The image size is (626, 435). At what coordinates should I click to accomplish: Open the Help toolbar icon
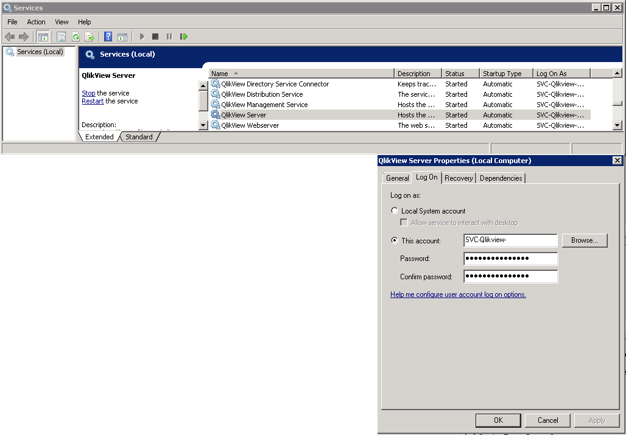[108, 37]
